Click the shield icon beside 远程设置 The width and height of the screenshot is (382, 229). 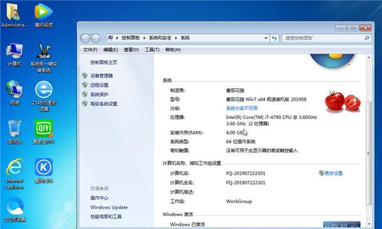coord(85,85)
